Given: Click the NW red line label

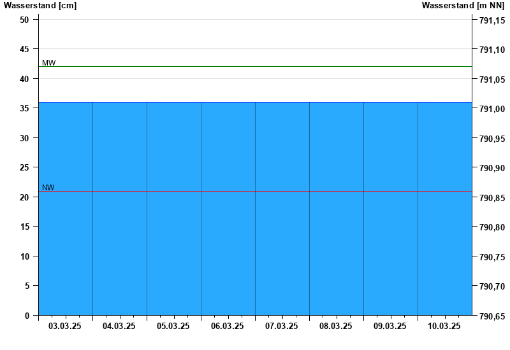Looking at the screenshot, I should pos(48,188).
